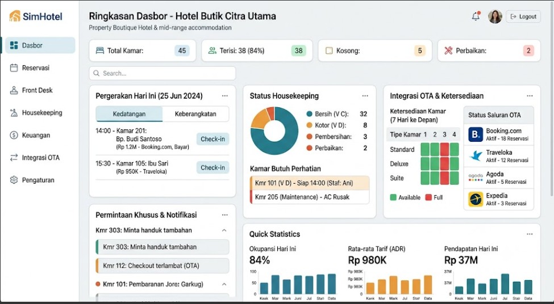
Task: Select the Reservasi calendar icon
Action: point(14,67)
